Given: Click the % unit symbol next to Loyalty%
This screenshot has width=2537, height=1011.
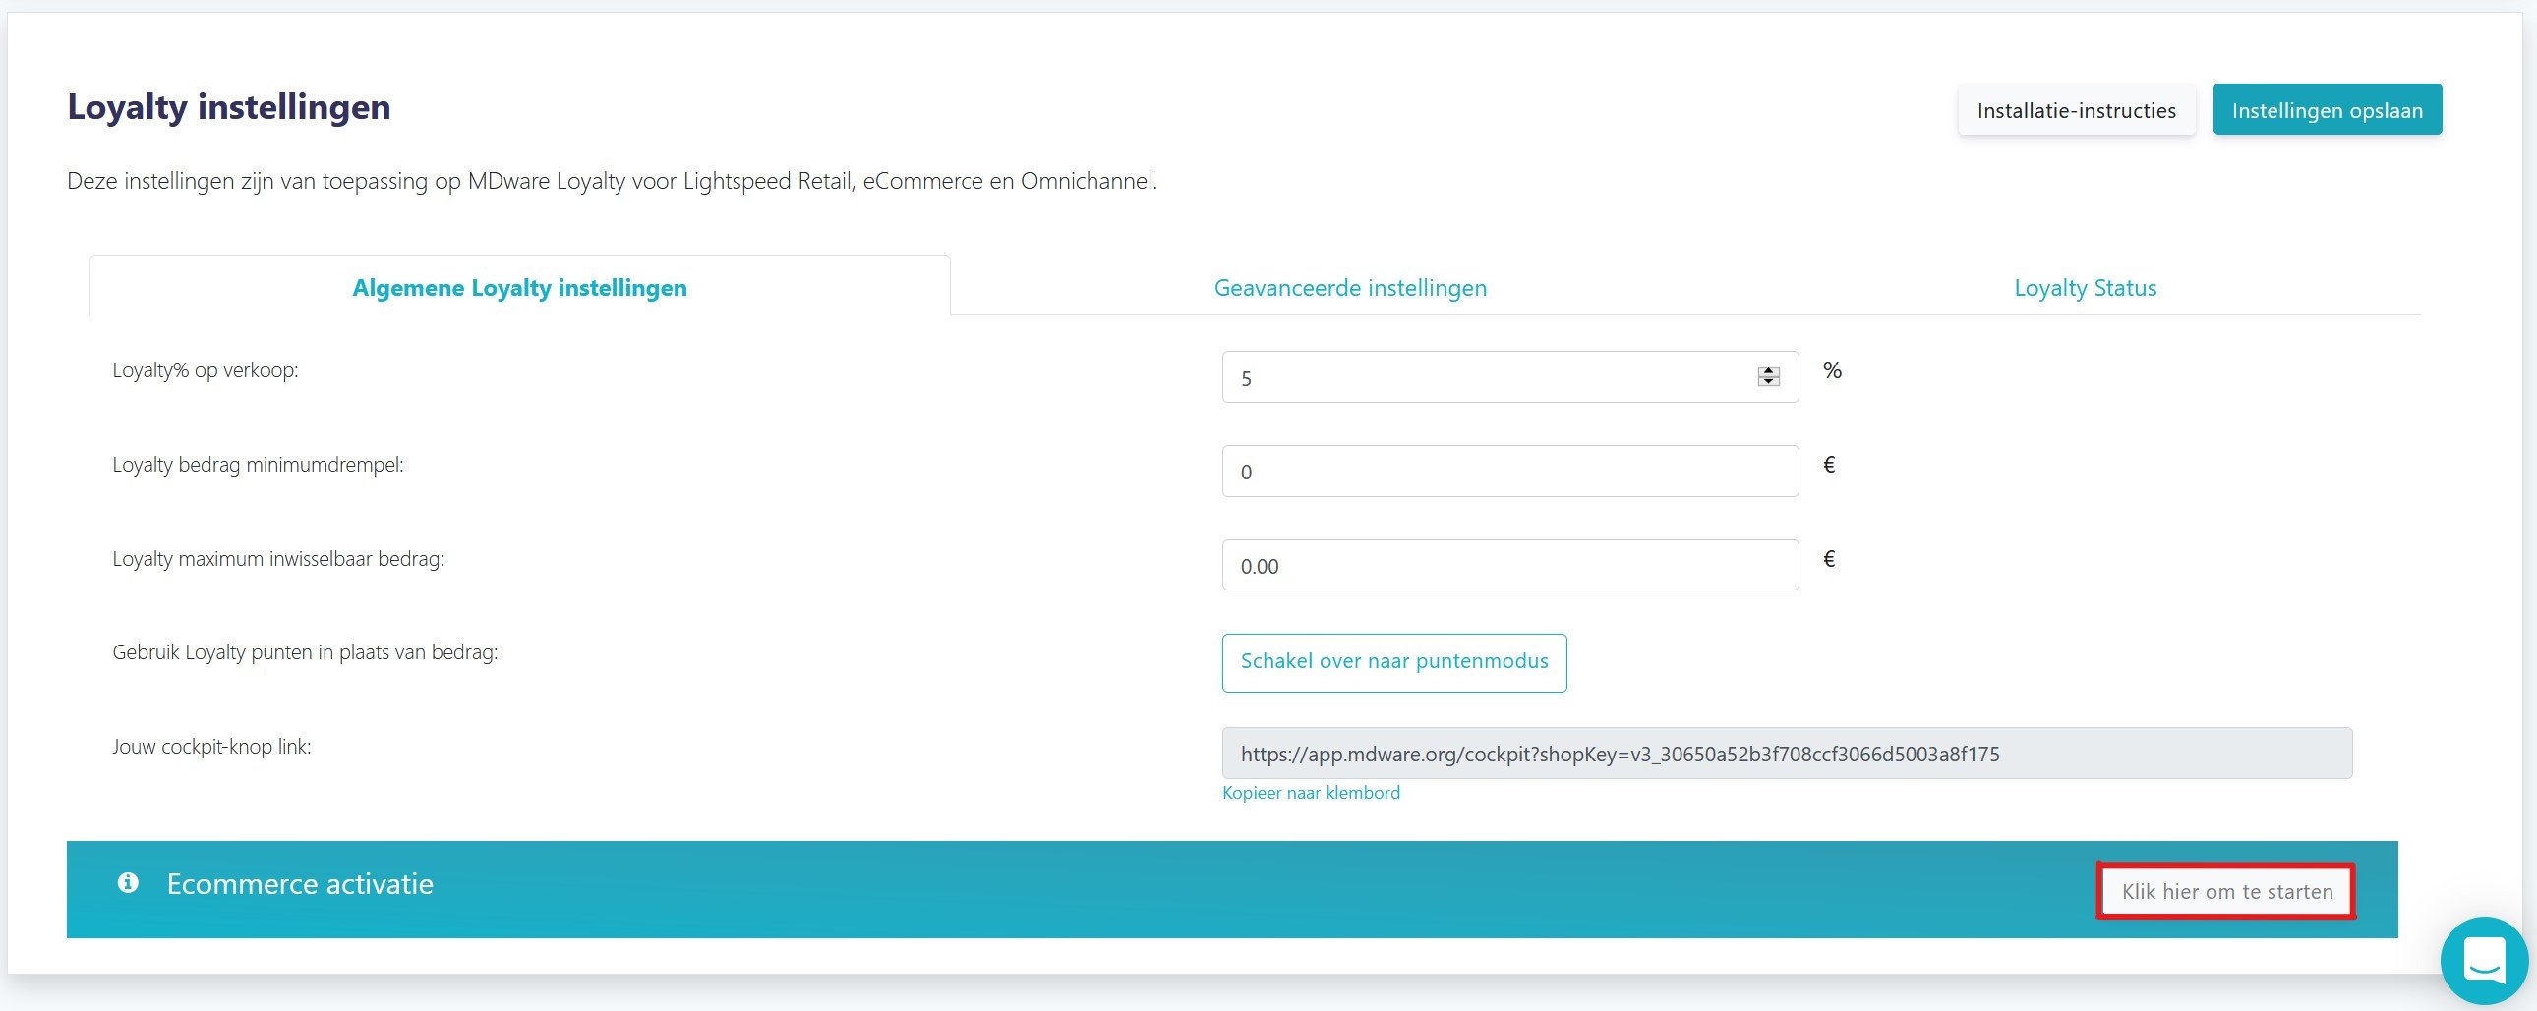Looking at the screenshot, I should (x=1832, y=370).
